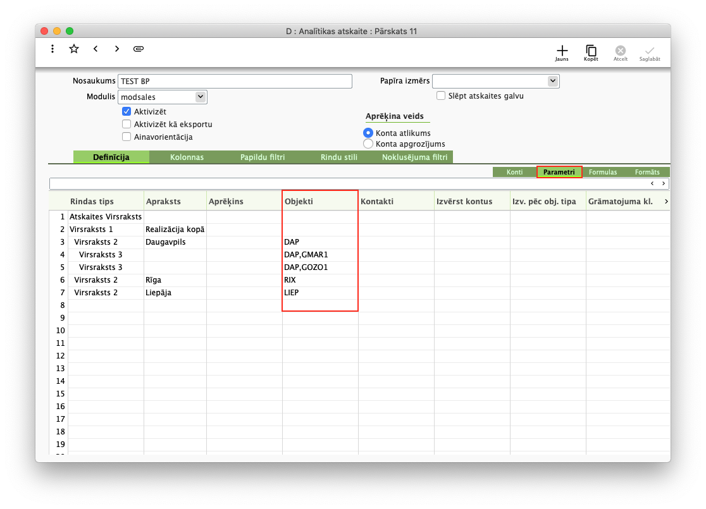This screenshot has width=706, height=509.
Task: Select row number 12 in the matrix
Action: 60,355
